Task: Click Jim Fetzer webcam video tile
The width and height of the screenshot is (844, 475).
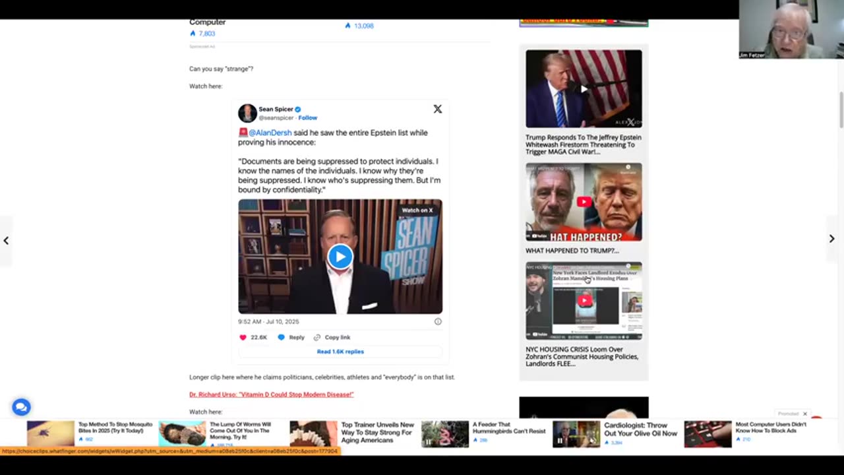Action: [x=791, y=30]
